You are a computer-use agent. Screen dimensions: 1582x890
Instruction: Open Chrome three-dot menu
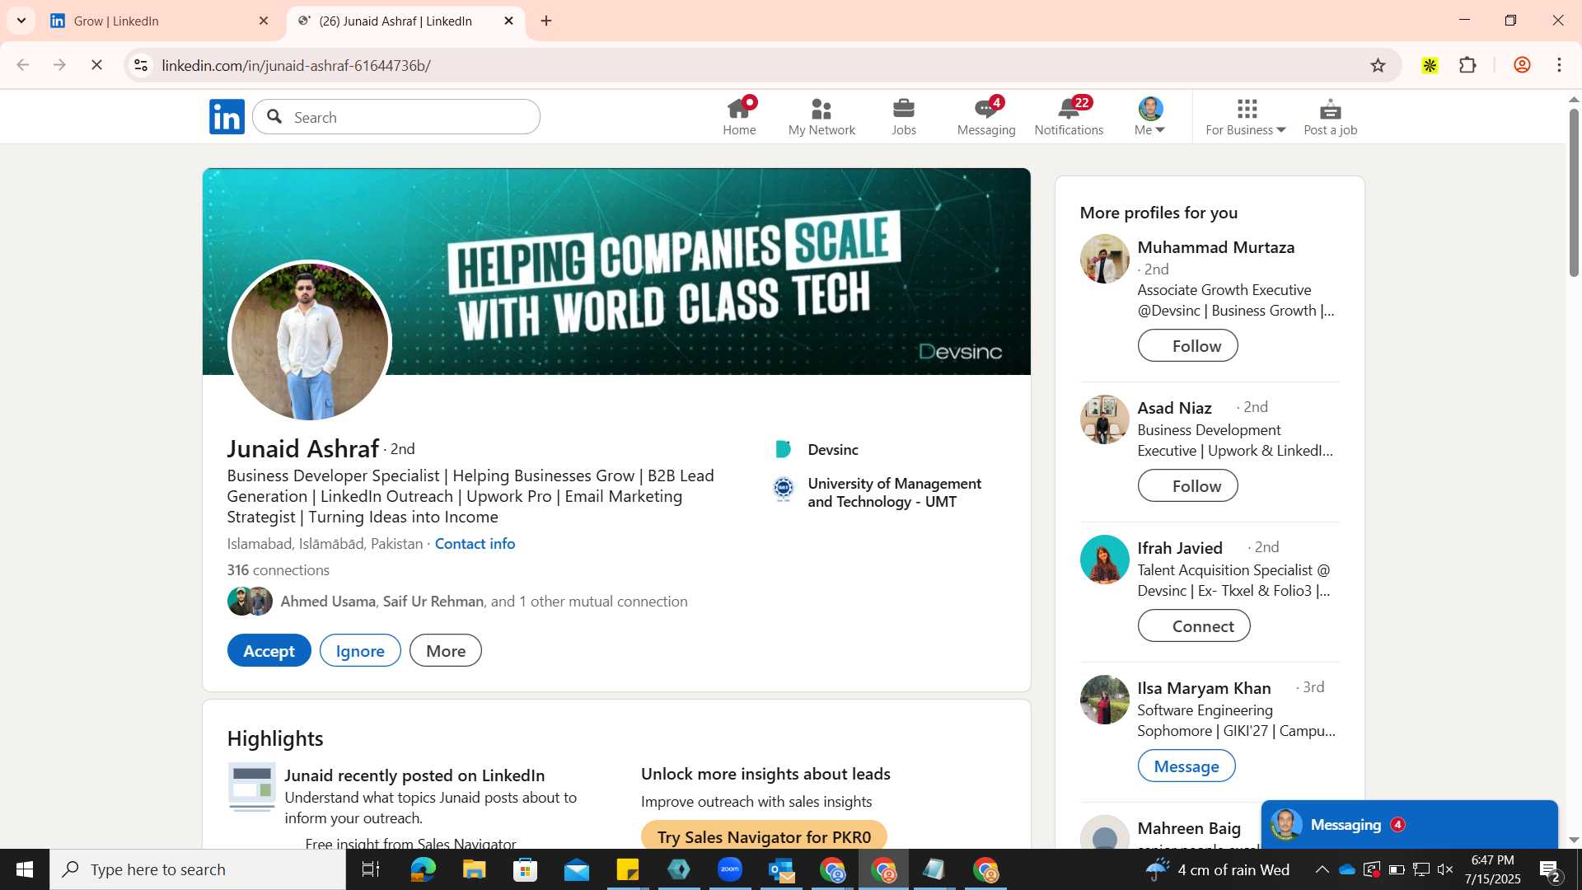coord(1559,65)
